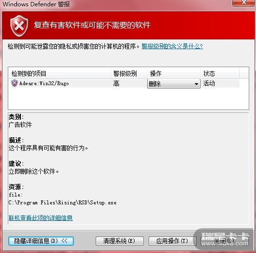The height and width of the screenshot is (253, 256).
Task: Click the 复查有害软件 red banner heading
Action: (x=92, y=25)
